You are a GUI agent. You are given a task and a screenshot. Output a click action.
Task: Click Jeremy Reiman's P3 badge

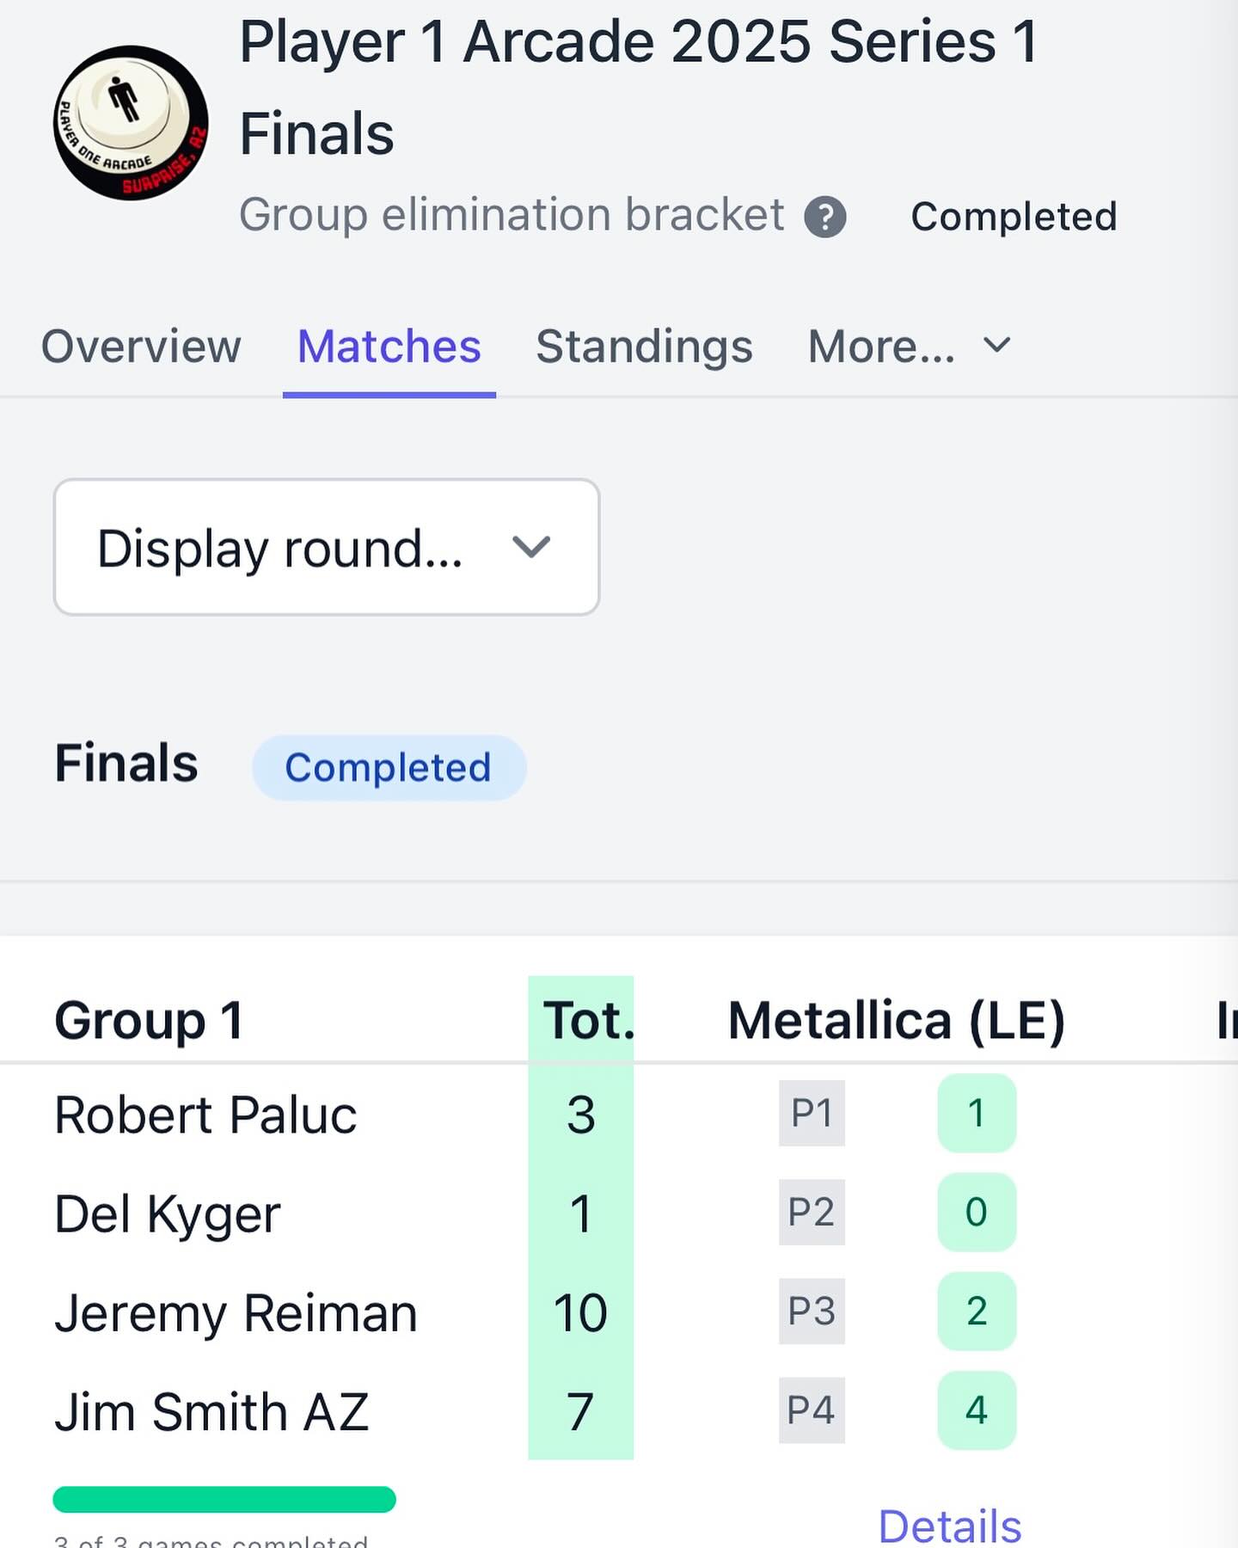click(812, 1311)
